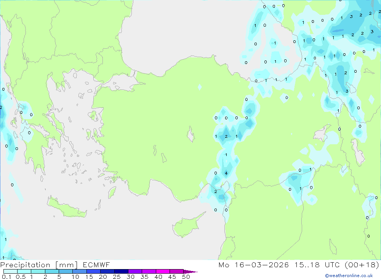Screen dimensions: 381x279
Task: Click the (00+18) forecast hour label
Action: [362, 265]
